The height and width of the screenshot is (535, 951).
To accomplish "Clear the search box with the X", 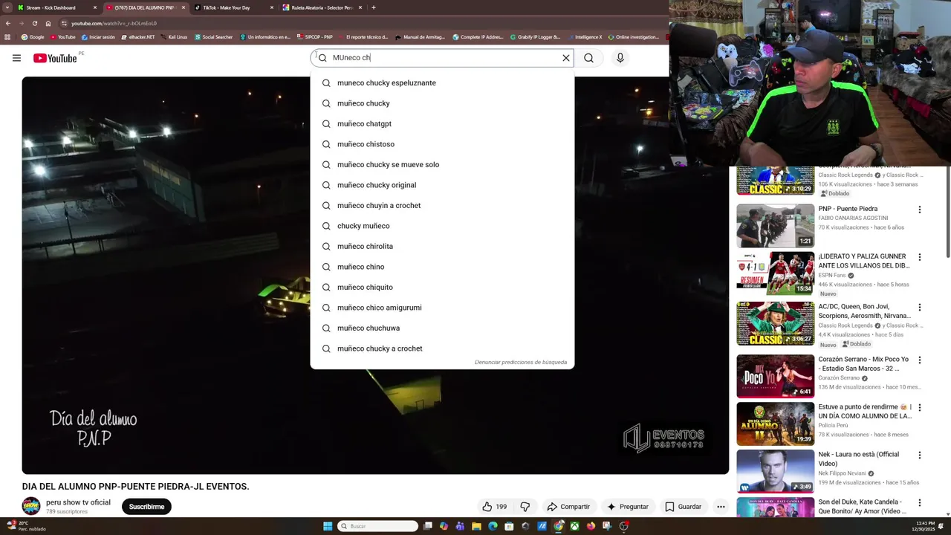I will (x=565, y=58).
